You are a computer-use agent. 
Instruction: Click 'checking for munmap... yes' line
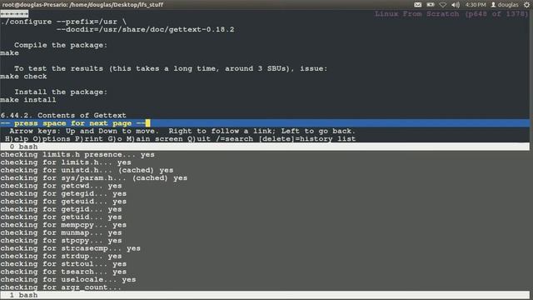click(x=61, y=233)
